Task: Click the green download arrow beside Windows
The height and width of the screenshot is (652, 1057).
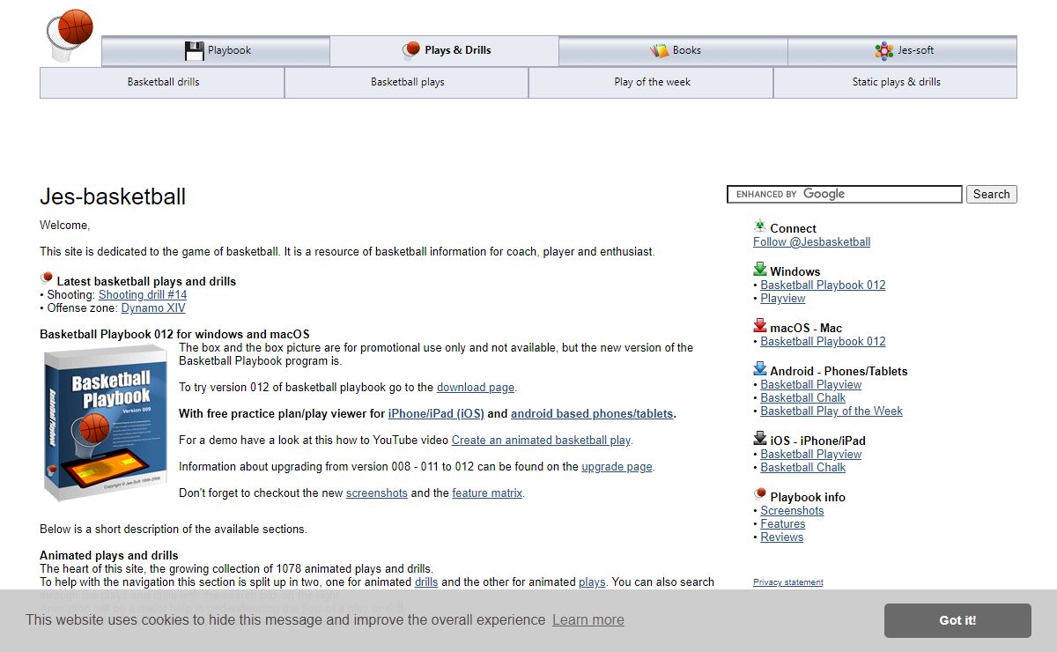Action: coord(760,270)
